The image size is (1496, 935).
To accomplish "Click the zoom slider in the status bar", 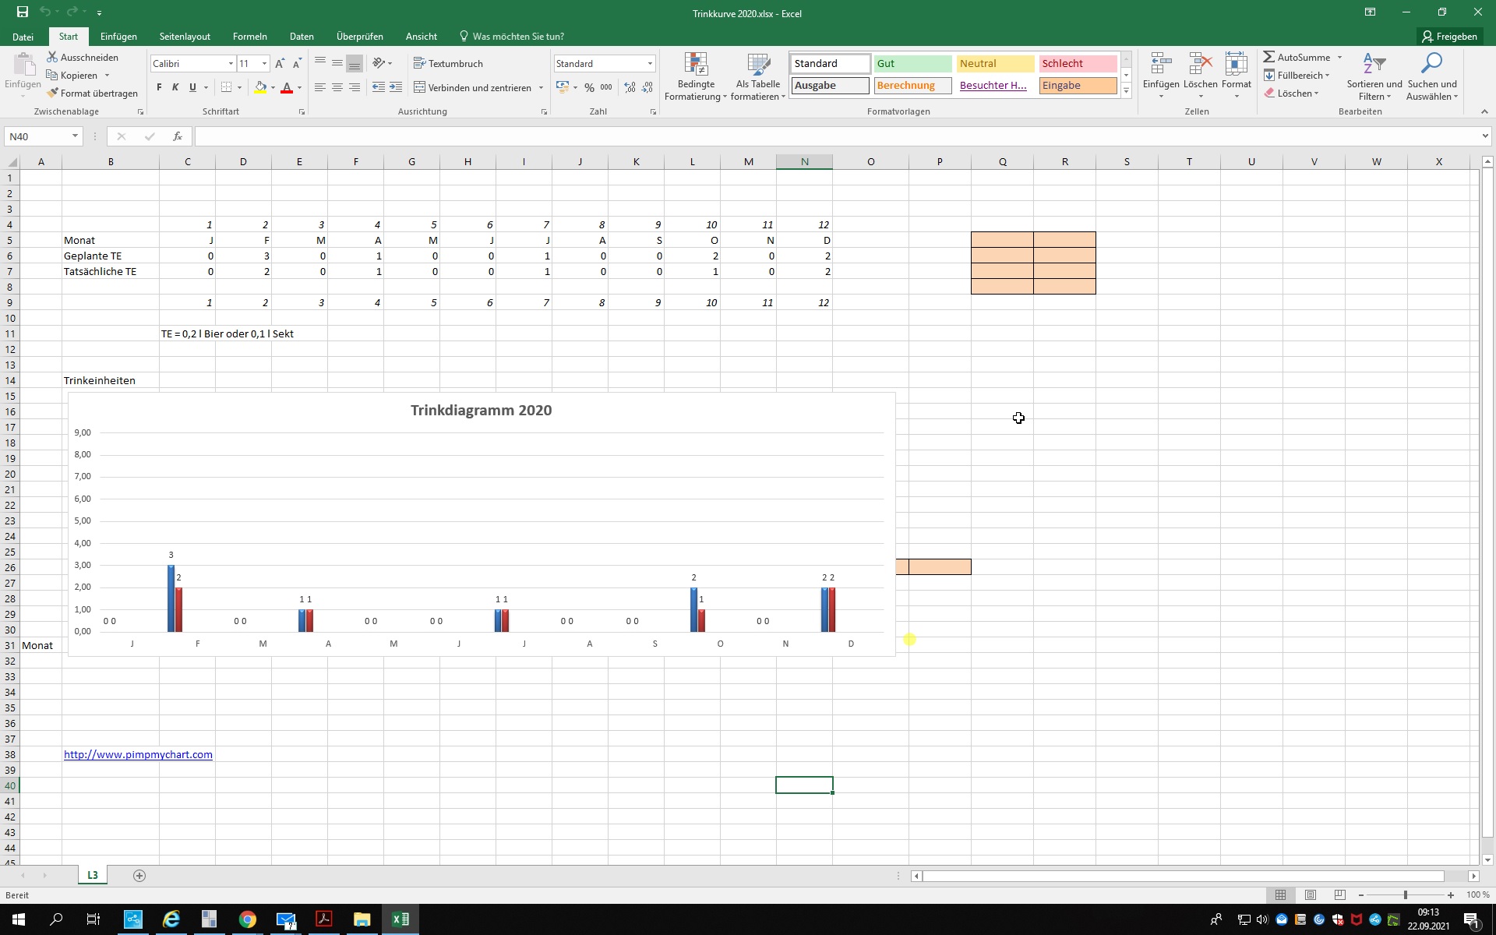I will [x=1406, y=894].
